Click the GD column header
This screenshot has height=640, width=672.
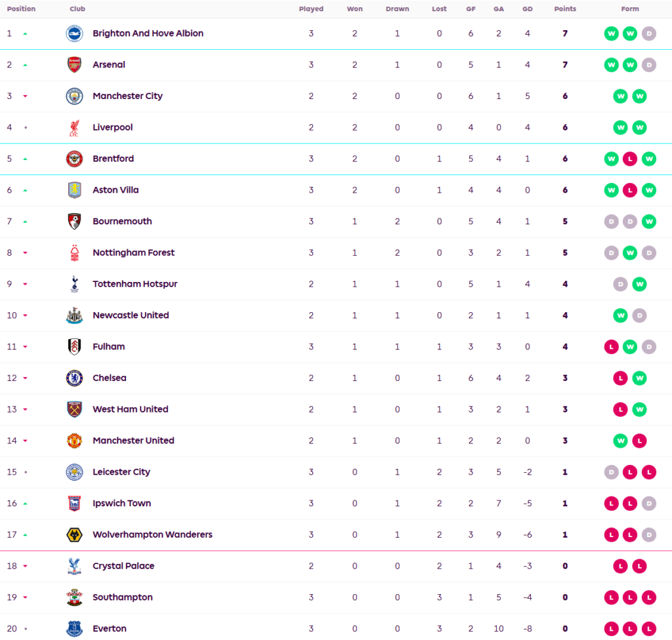(x=527, y=9)
